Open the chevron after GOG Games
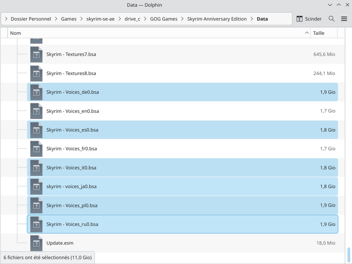The height and width of the screenshot is (264, 352). point(182,19)
